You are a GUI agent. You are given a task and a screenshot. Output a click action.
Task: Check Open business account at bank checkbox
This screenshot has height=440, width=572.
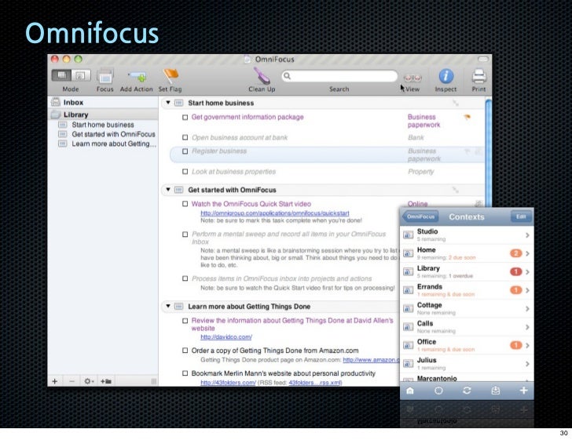[185, 137]
